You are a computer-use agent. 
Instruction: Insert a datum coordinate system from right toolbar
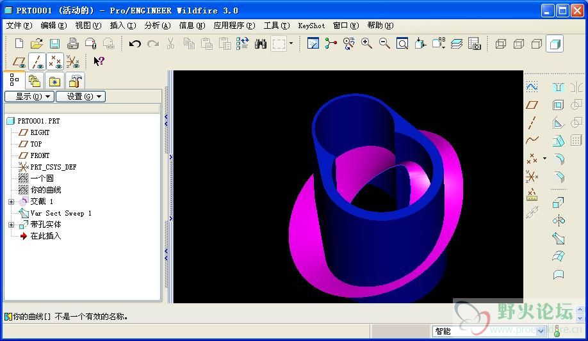[532, 176]
